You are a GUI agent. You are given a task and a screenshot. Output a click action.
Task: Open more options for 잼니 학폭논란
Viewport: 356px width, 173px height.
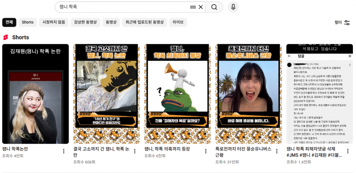64,151
